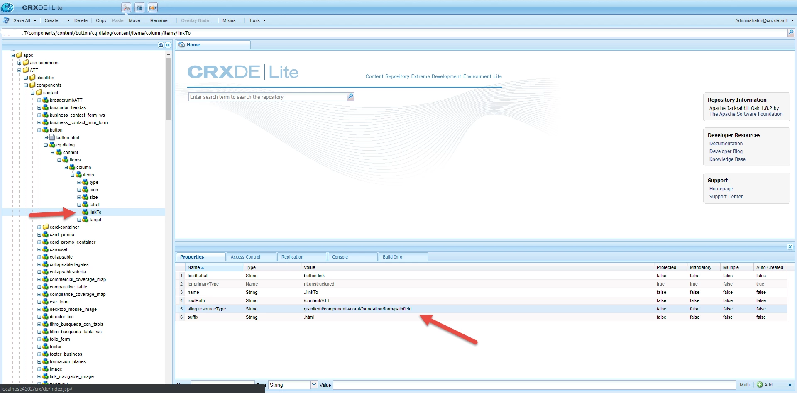This screenshot has width=797, height=393.
Task: Open the tools wrench icon in header
Action: (126, 7)
